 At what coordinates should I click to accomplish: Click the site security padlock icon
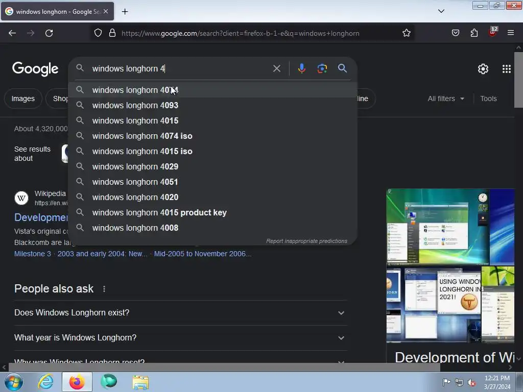pos(112,33)
